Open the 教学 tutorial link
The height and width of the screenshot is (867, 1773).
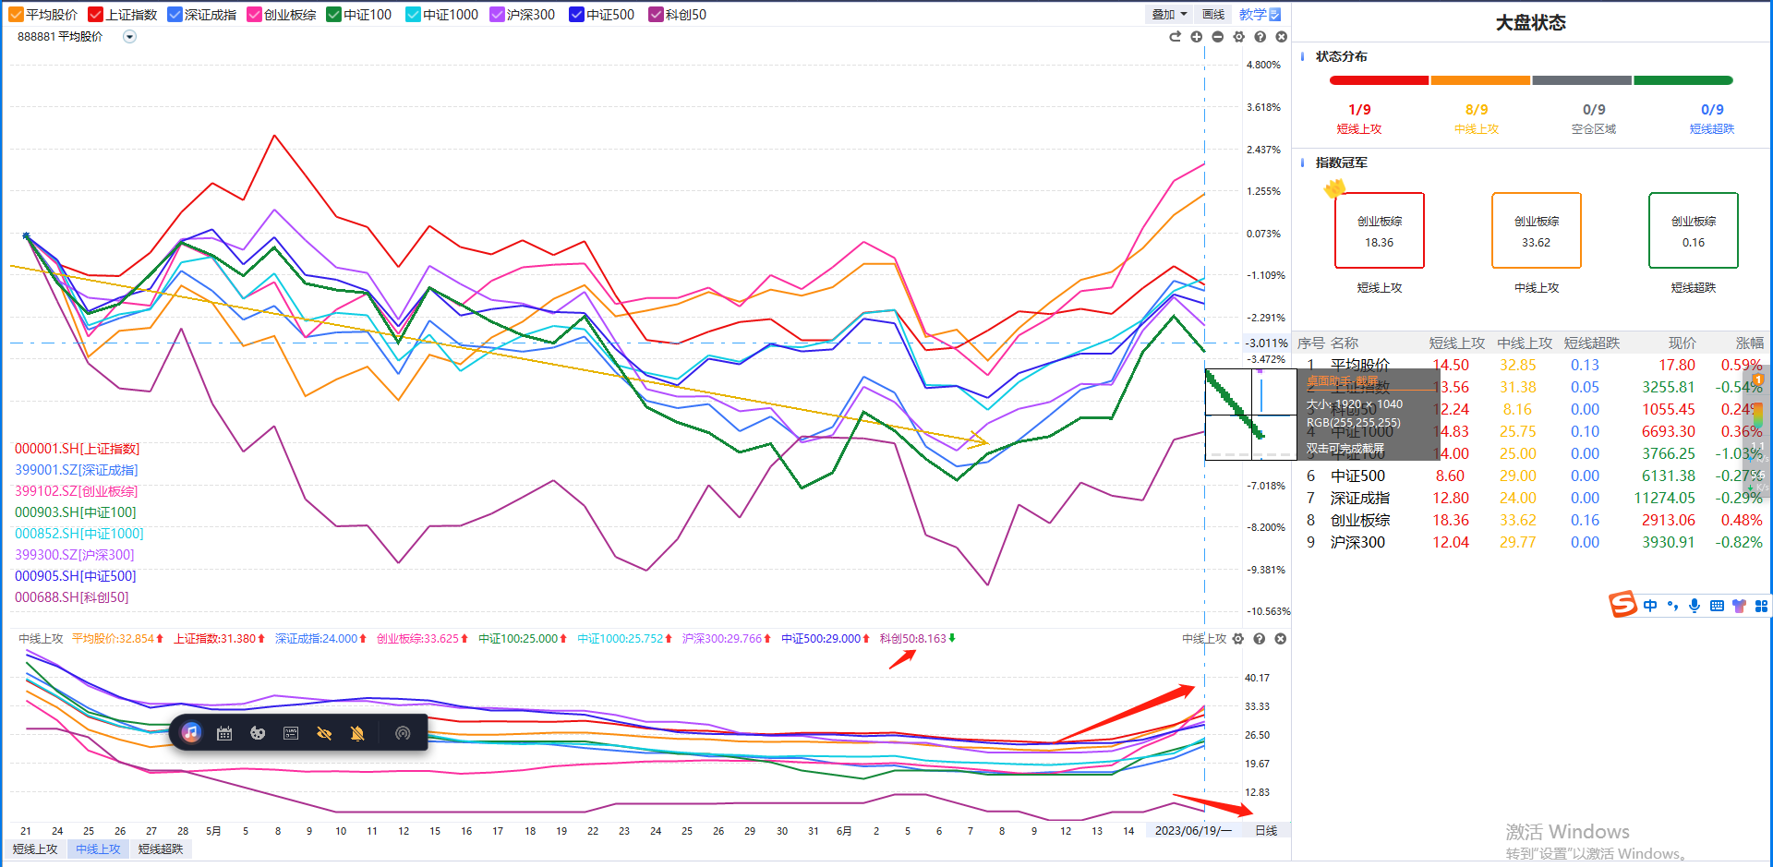[x=1252, y=15]
